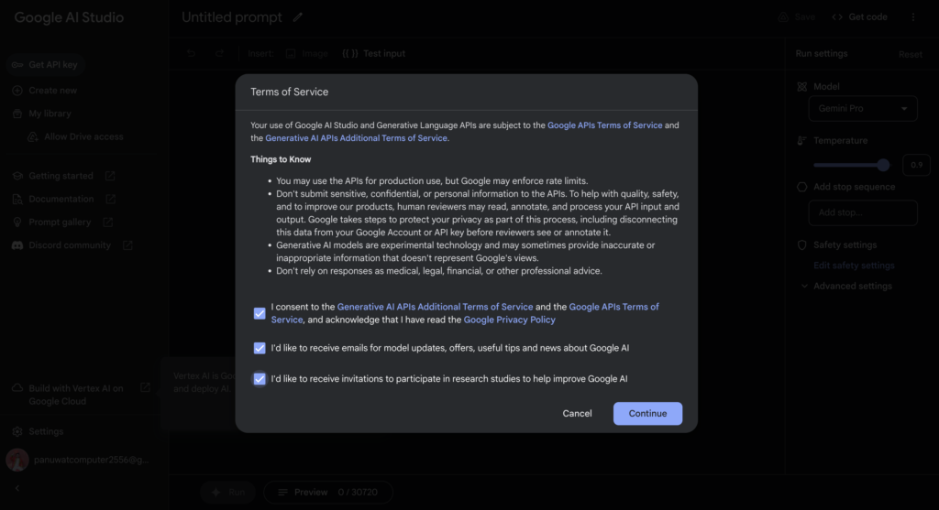The height and width of the screenshot is (510, 939).
Task: Click external link icon next to Prompt gallery
Action: coord(108,222)
